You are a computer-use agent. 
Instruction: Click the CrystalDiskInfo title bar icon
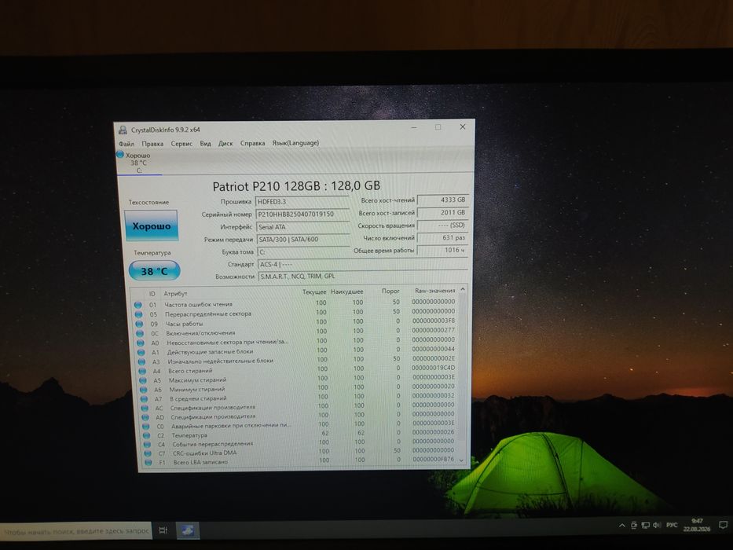[x=123, y=130]
